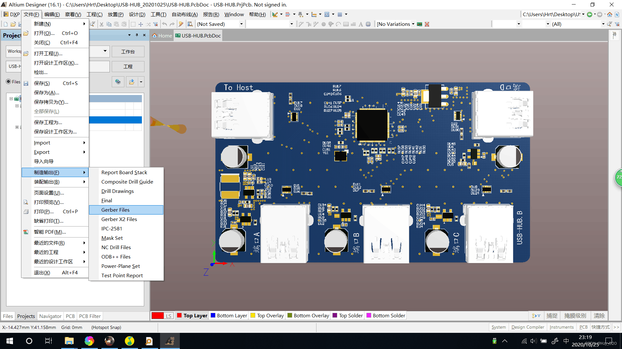Select the place string text tool

(361, 24)
